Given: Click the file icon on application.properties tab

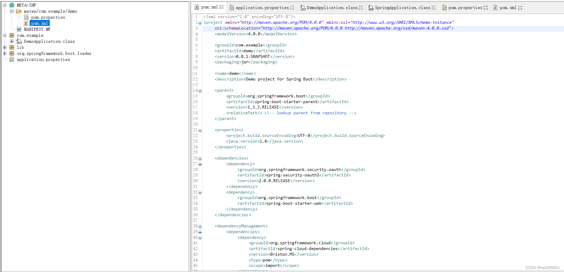Looking at the screenshot, I should tap(232, 8).
